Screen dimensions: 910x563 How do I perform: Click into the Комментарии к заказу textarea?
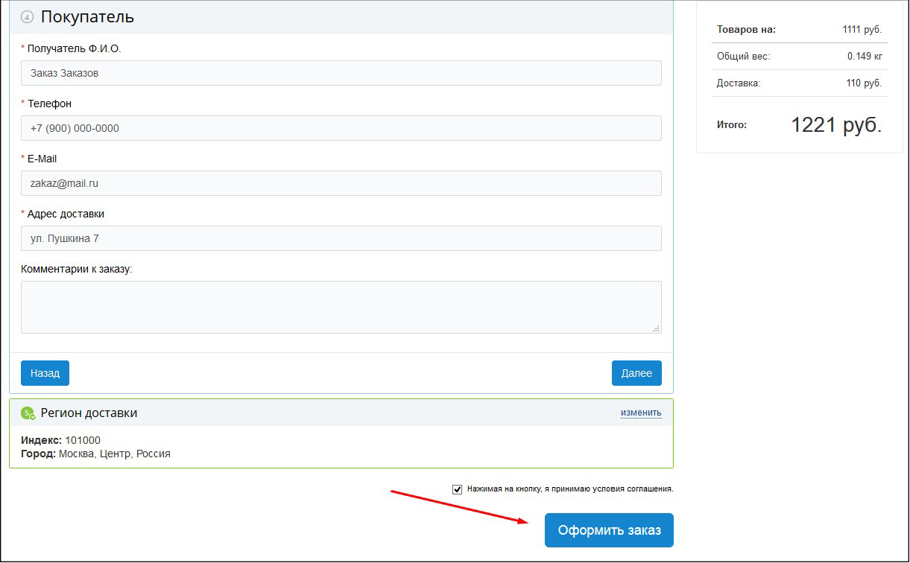pyautogui.click(x=341, y=307)
